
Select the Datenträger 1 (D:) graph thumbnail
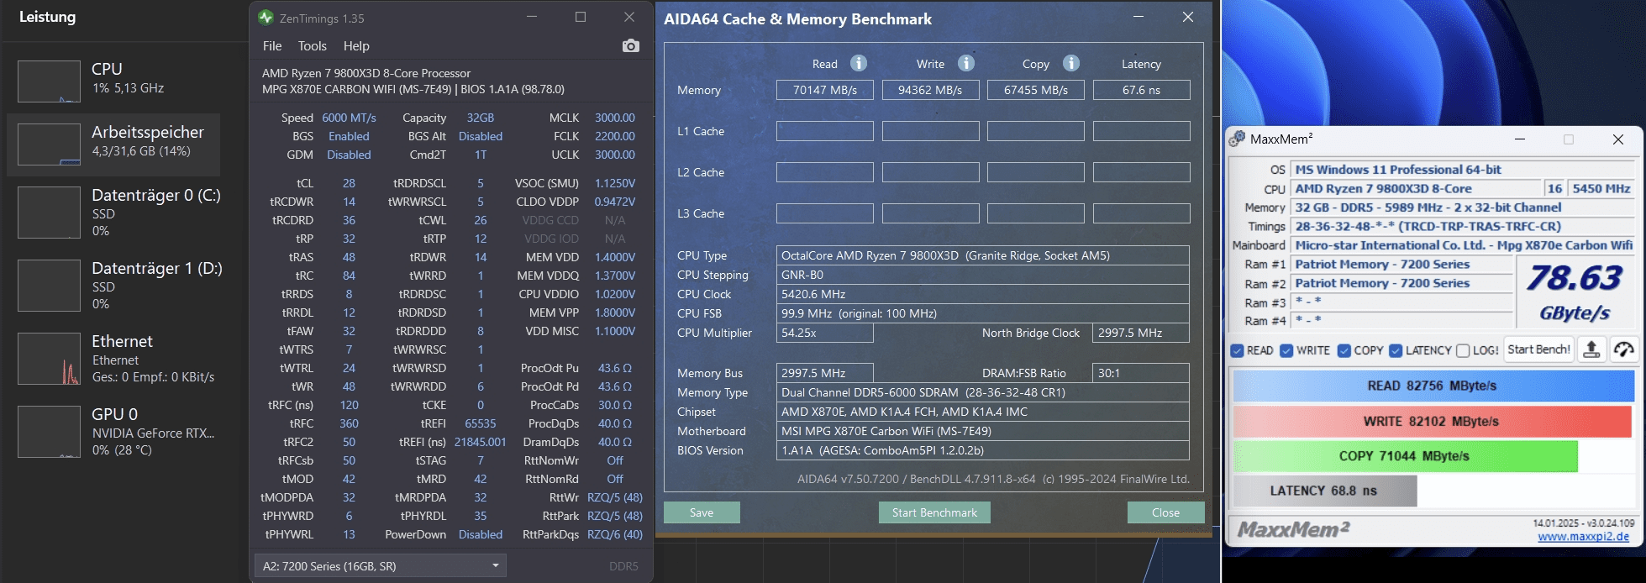[x=49, y=286]
